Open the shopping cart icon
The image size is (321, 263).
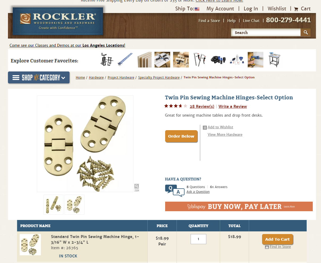click(x=296, y=9)
